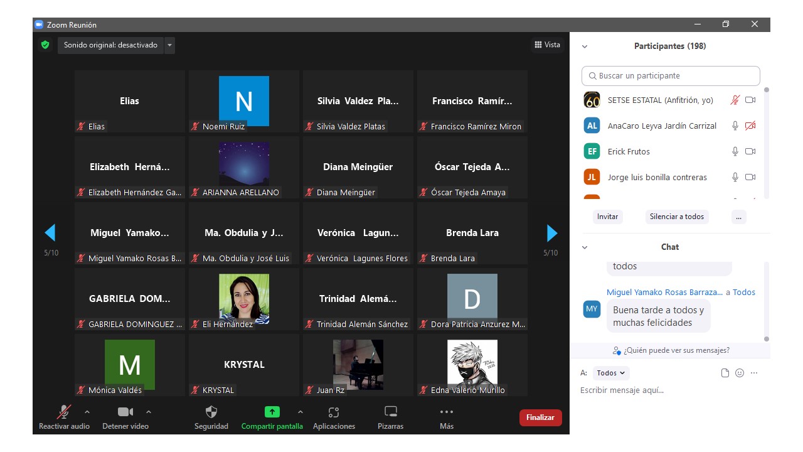This screenshot has width=803, height=452.
Task: Open the Todos chat recipient dropdown
Action: 610,373
